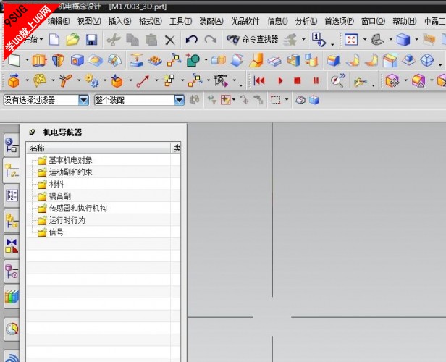Undo the last action
This screenshot has width=446, height=362.
191,39
